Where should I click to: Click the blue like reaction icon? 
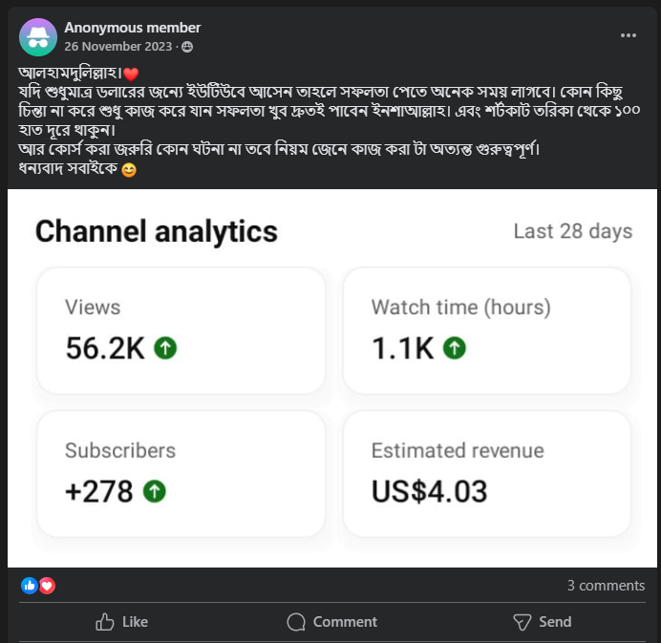(x=29, y=586)
